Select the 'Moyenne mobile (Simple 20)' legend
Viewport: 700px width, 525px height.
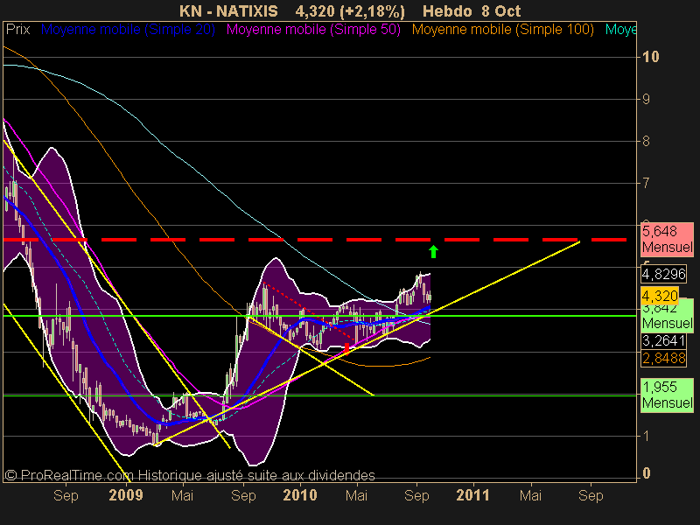(x=128, y=30)
